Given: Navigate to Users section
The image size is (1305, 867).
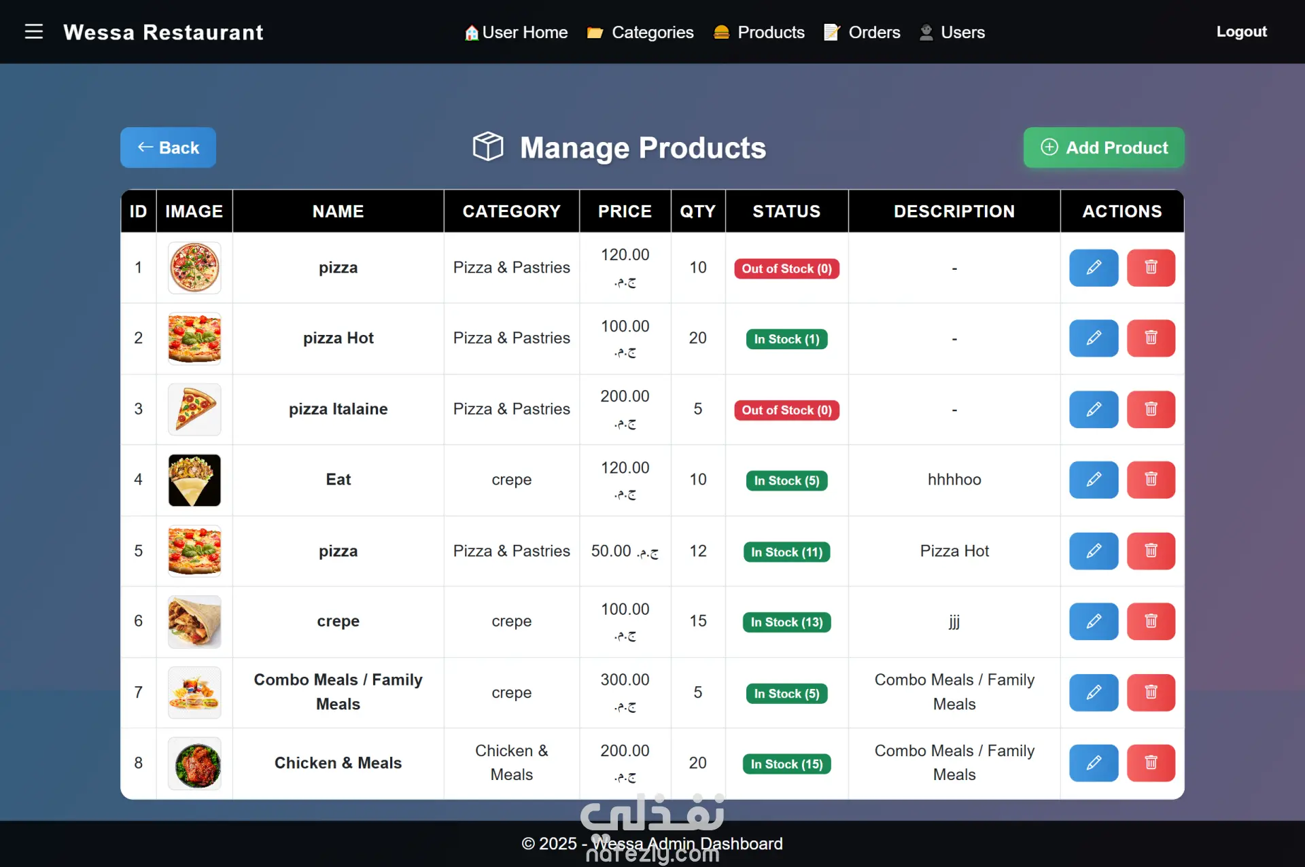Looking at the screenshot, I should coord(952,32).
